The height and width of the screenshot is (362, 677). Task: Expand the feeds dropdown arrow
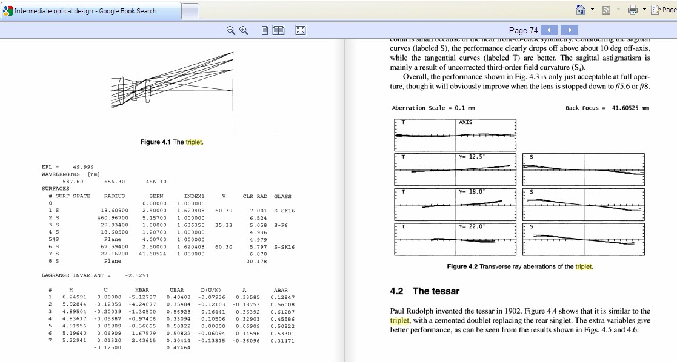pos(617,10)
